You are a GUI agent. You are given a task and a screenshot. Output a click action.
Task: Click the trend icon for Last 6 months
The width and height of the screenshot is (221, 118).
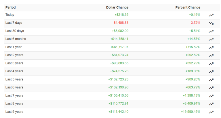(211, 39)
